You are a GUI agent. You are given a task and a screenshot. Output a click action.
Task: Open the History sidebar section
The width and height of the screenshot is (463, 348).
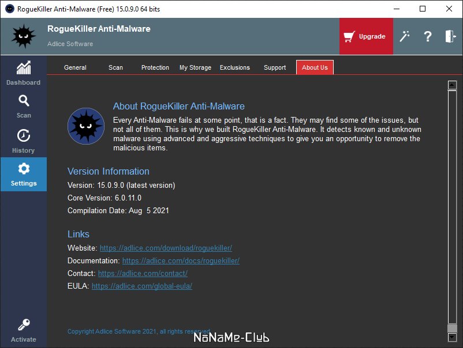pyautogui.click(x=23, y=141)
